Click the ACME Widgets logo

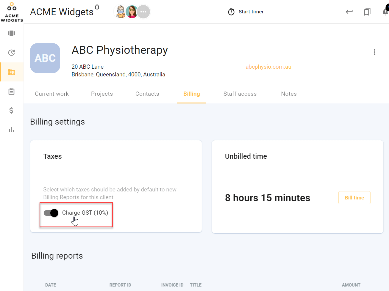[12, 12]
